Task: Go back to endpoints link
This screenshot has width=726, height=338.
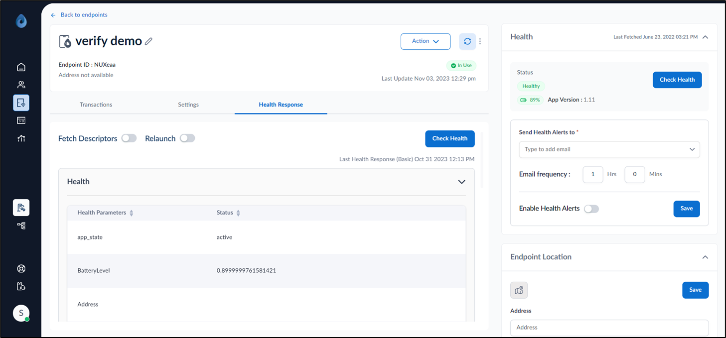Action: click(x=79, y=15)
